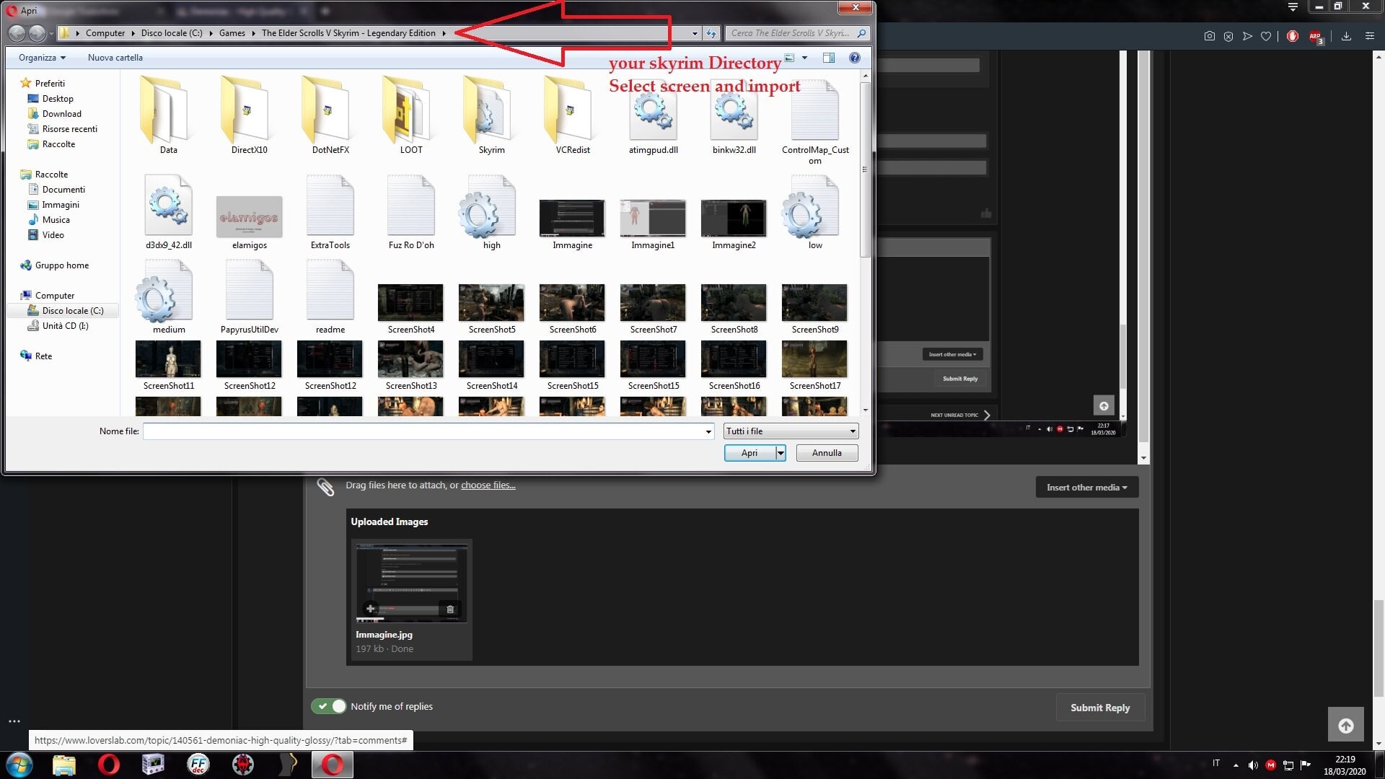Click the Windows Start orb
The image size is (1385, 779).
[19, 765]
